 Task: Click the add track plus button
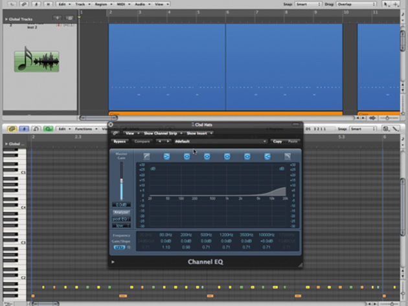pyautogui.click(x=57, y=18)
